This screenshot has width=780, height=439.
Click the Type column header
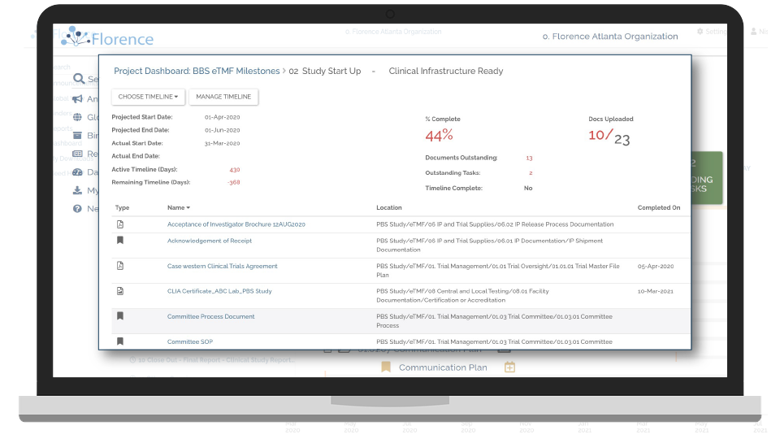point(122,207)
